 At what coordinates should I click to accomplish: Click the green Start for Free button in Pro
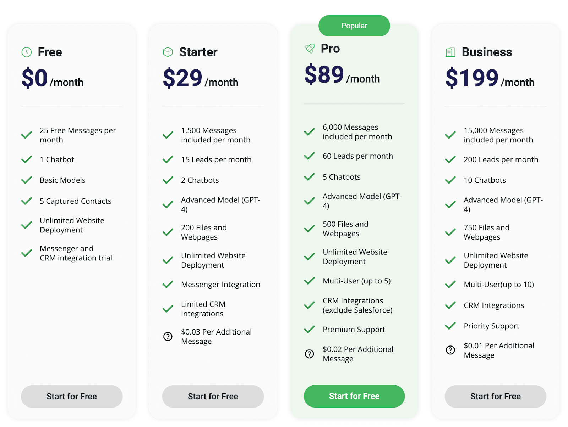point(354,396)
